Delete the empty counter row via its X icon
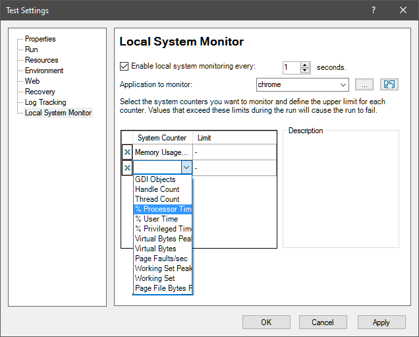 click(x=127, y=168)
